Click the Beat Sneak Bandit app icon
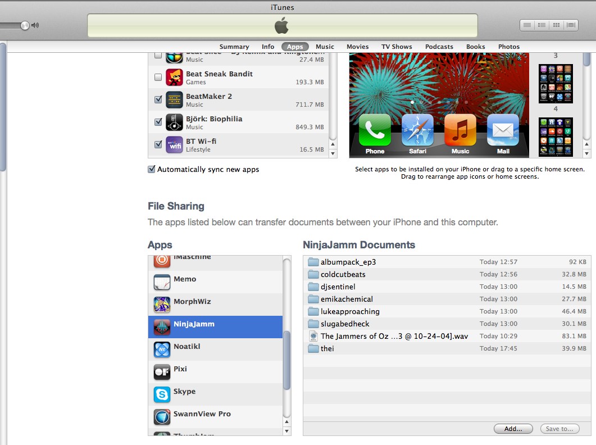This screenshot has height=445, width=596. (174, 77)
